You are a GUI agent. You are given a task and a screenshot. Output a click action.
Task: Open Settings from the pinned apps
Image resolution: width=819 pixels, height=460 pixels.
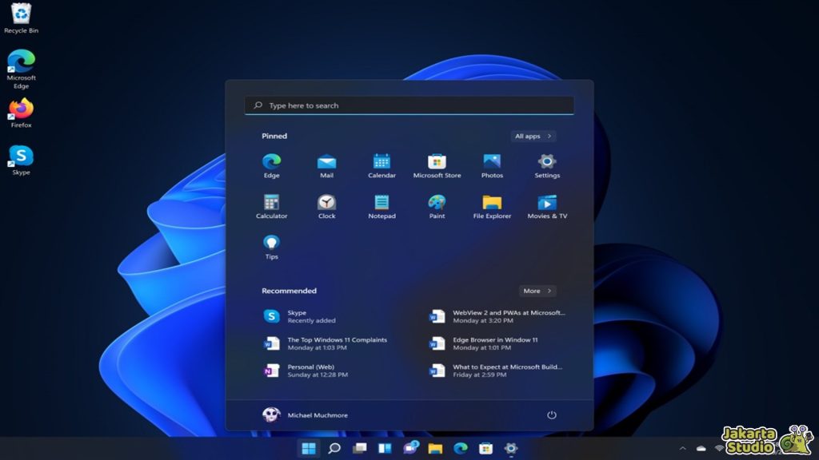coord(547,166)
